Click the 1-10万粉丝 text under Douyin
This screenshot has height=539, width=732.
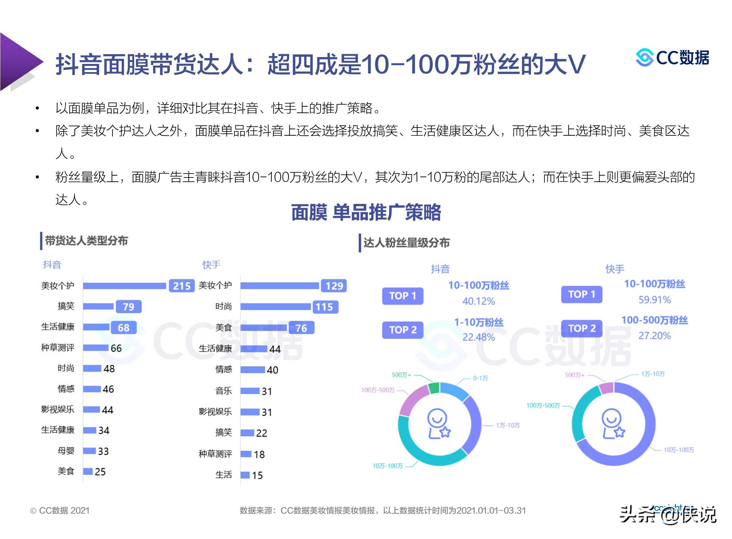pyautogui.click(x=479, y=322)
